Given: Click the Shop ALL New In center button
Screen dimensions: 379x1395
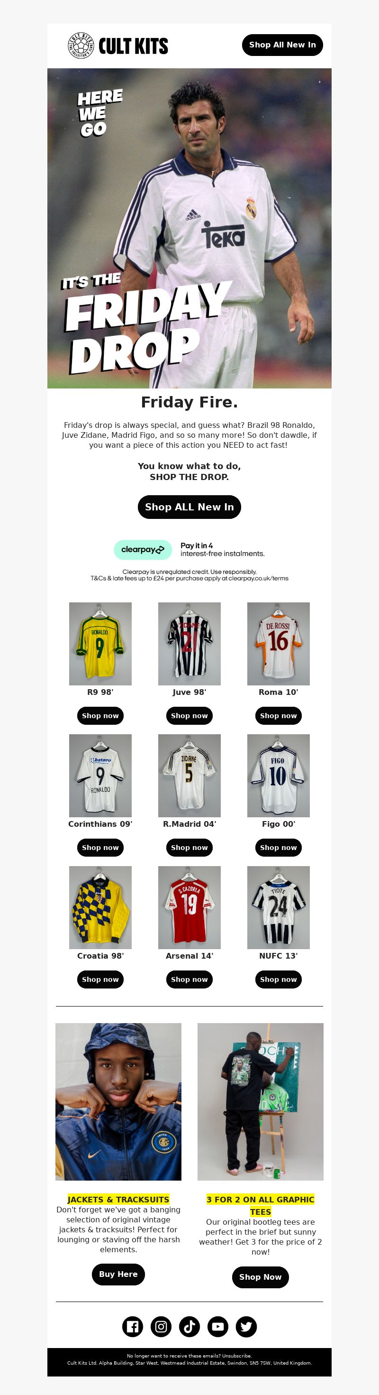Looking at the screenshot, I should tap(189, 507).
